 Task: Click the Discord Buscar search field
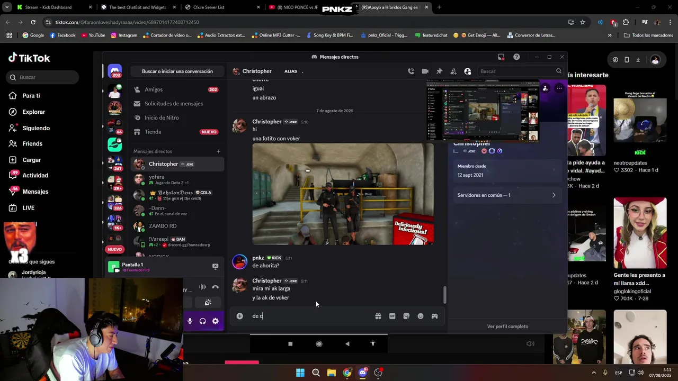pos(520,71)
